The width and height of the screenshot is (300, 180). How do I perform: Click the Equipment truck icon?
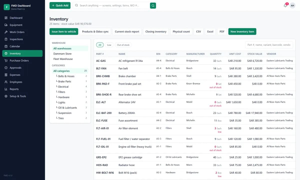pos(6,25)
